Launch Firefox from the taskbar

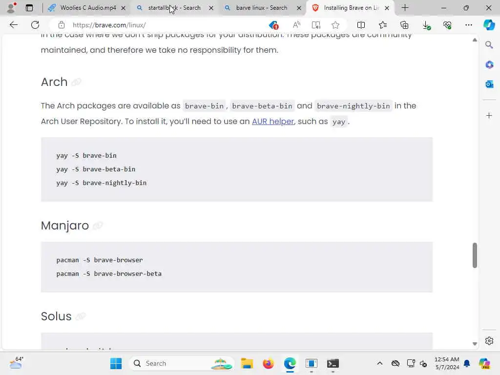tap(268, 363)
